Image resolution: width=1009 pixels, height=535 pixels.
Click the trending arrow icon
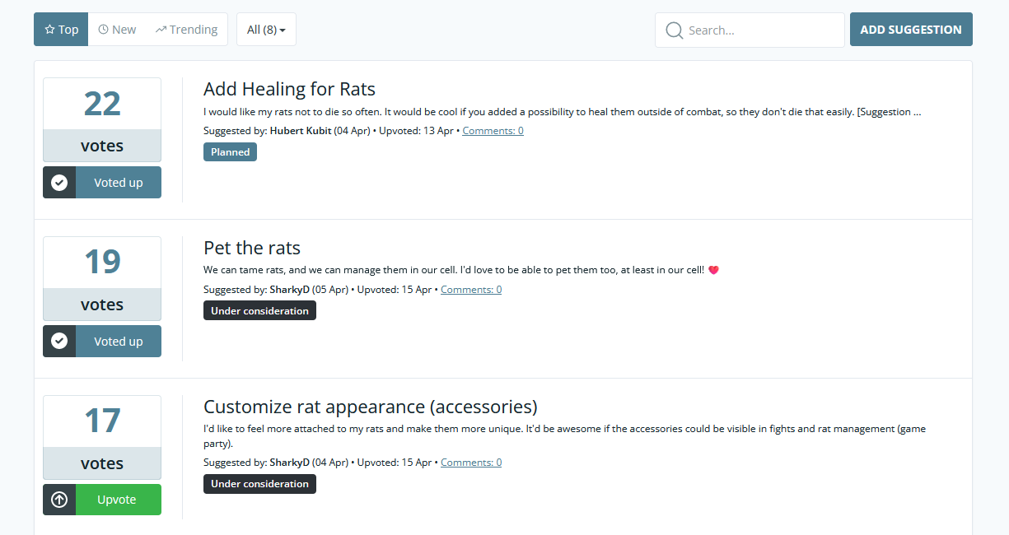[x=161, y=30]
